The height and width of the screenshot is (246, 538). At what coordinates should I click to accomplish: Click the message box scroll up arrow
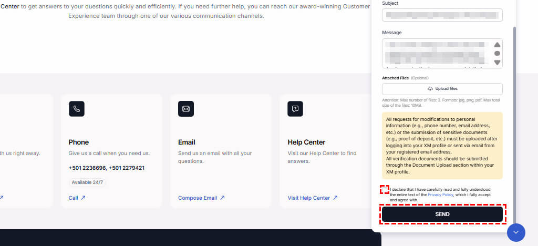coord(497,45)
